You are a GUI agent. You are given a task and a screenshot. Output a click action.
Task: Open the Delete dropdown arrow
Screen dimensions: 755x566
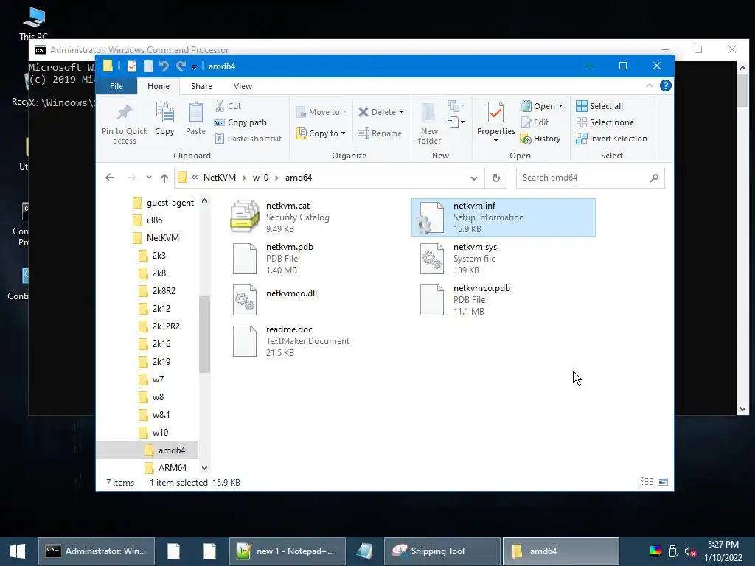point(401,112)
